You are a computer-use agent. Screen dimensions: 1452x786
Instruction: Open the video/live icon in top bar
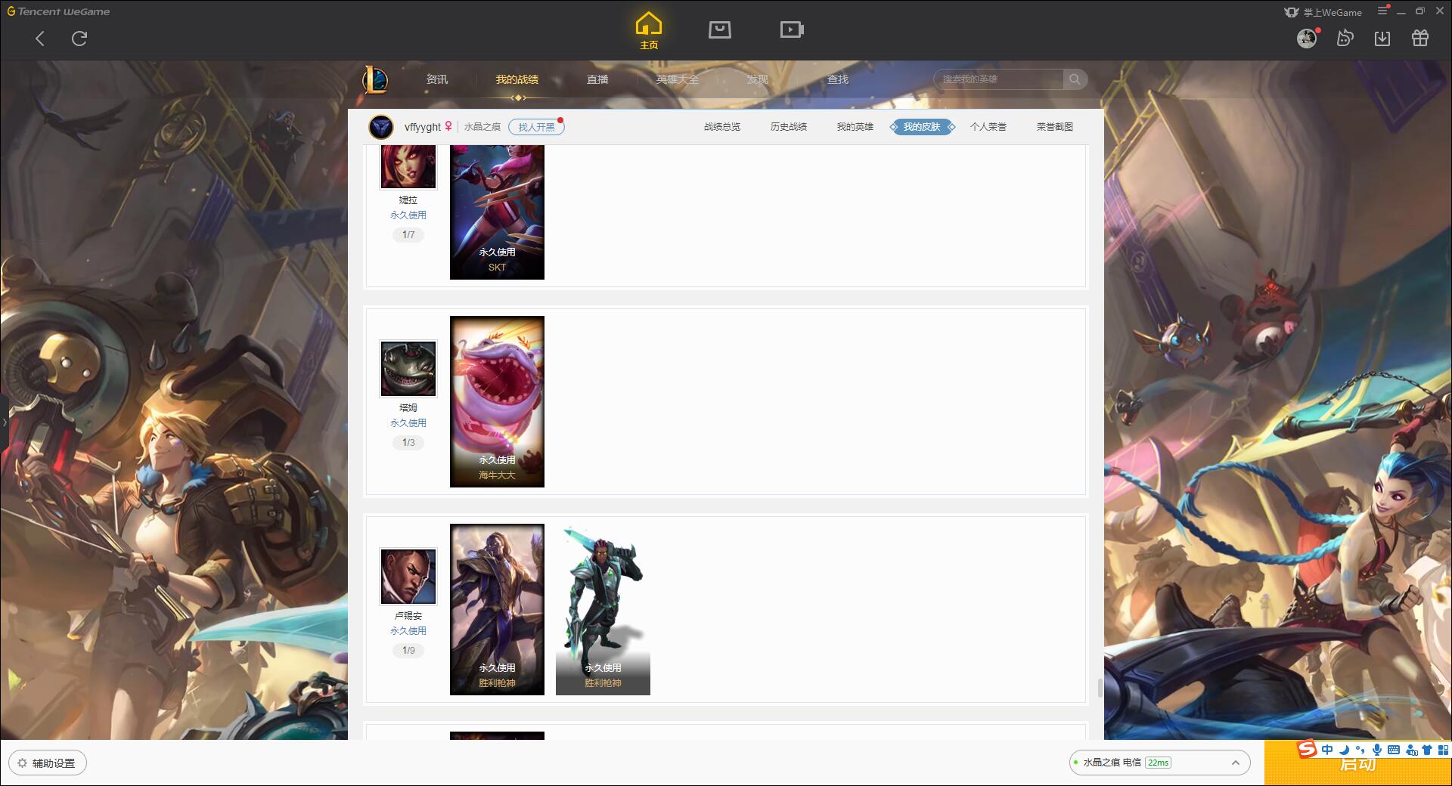point(792,29)
